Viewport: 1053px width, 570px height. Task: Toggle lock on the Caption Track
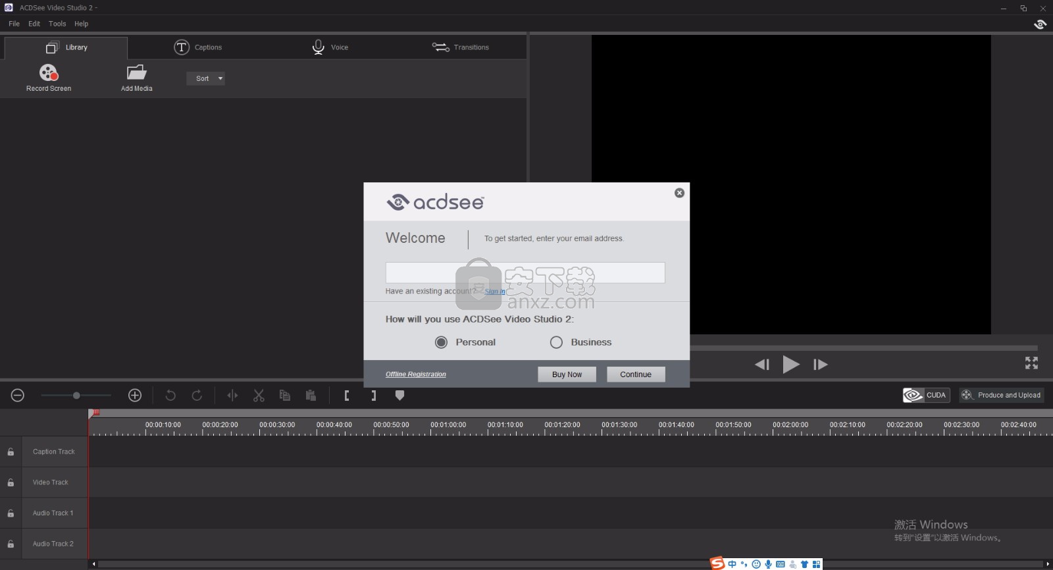click(x=11, y=452)
